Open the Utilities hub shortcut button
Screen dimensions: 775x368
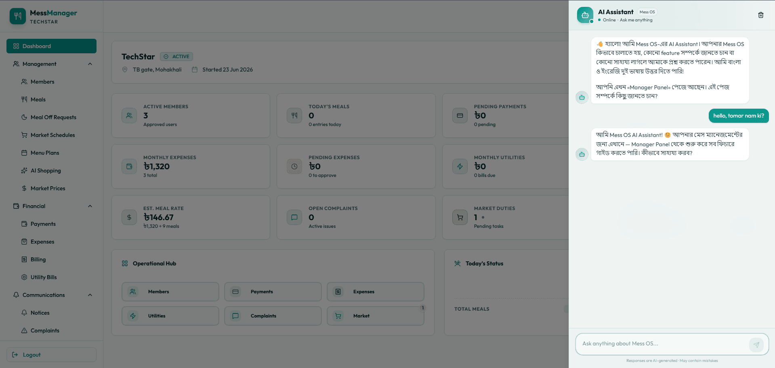point(170,316)
